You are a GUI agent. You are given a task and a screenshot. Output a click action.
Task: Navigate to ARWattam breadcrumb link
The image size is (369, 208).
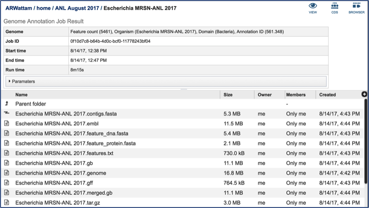point(20,8)
